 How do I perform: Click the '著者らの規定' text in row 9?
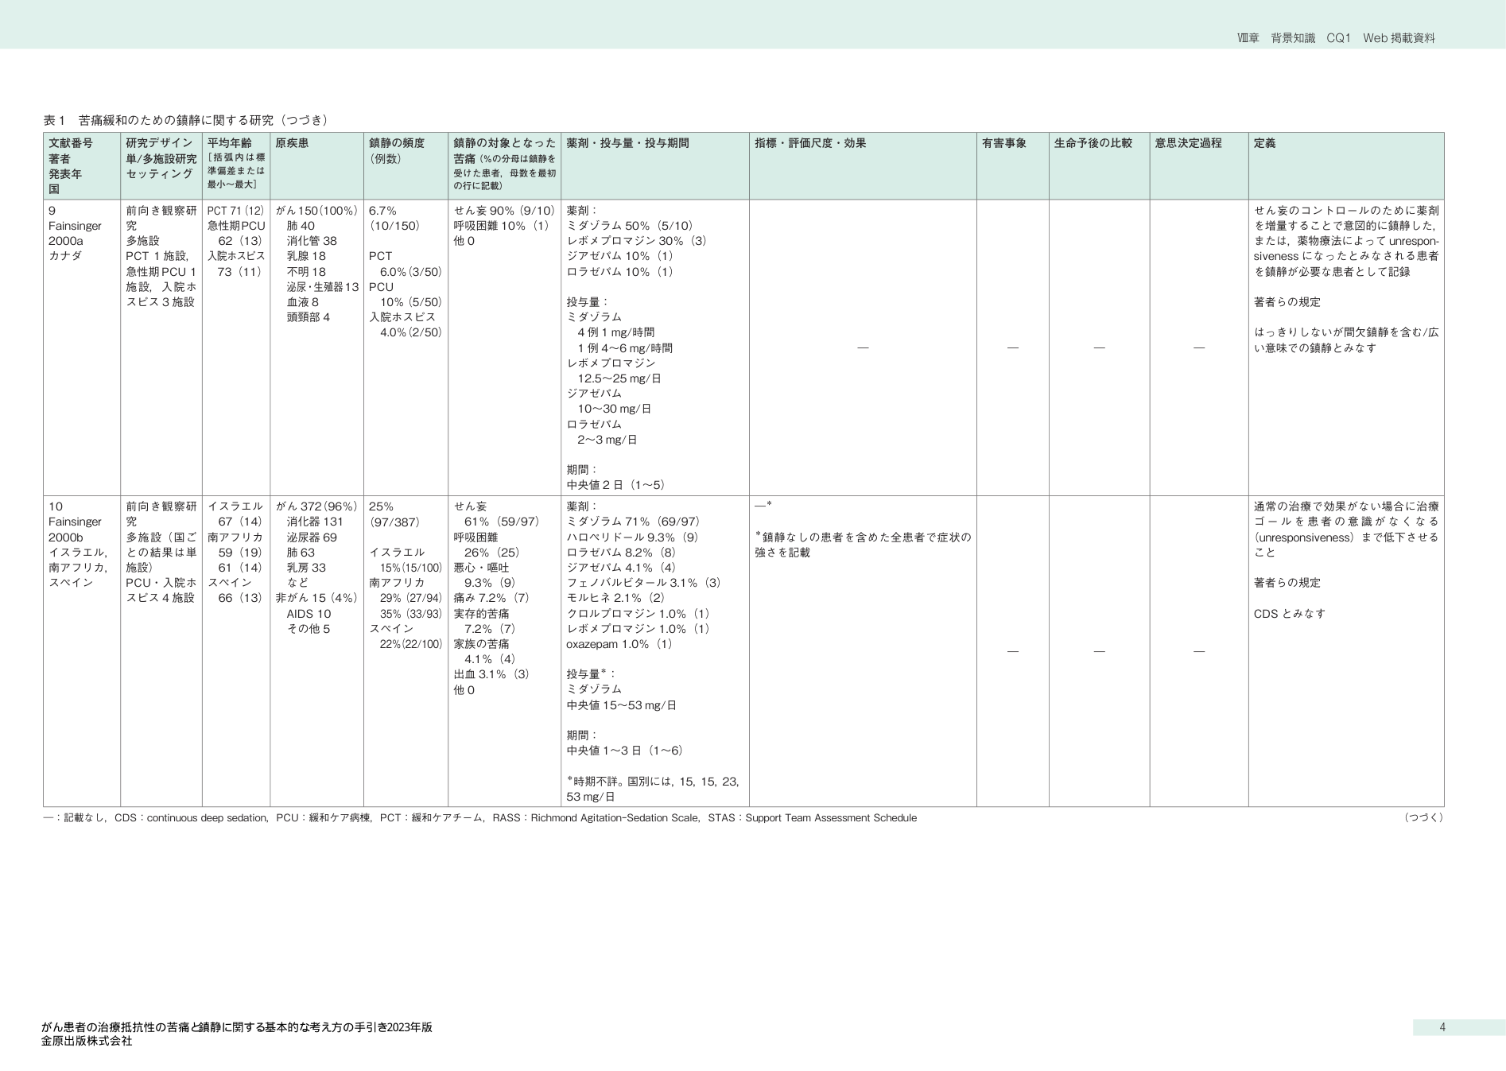click(1287, 302)
